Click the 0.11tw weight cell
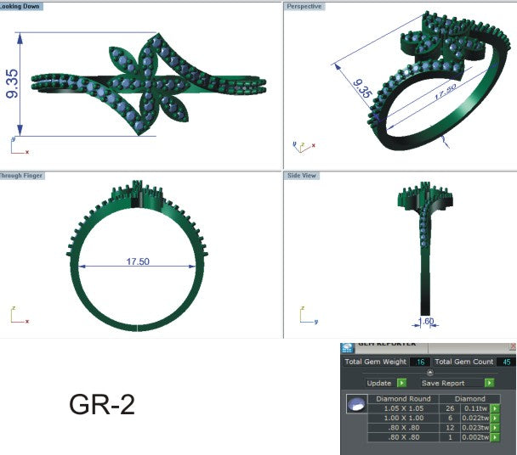This screenshot has height=455, width=517. [475, 408]
